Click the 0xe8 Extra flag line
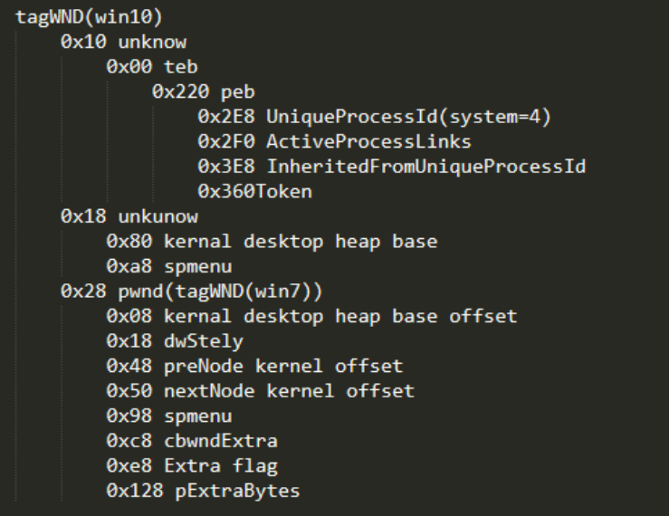 192,466
